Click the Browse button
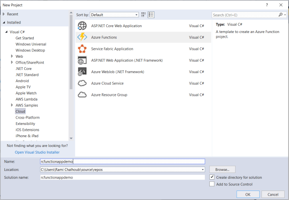 [222, 169]
